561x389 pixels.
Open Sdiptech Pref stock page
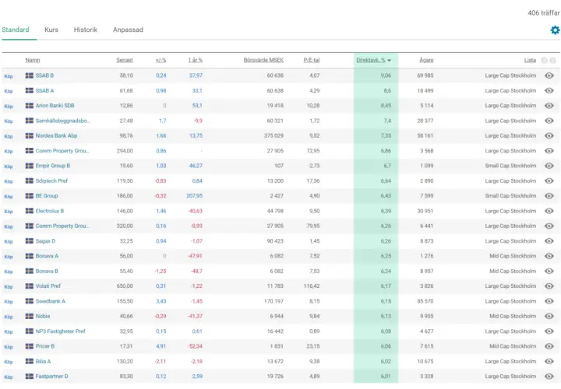pyautogui.click(x=51, y=180)
